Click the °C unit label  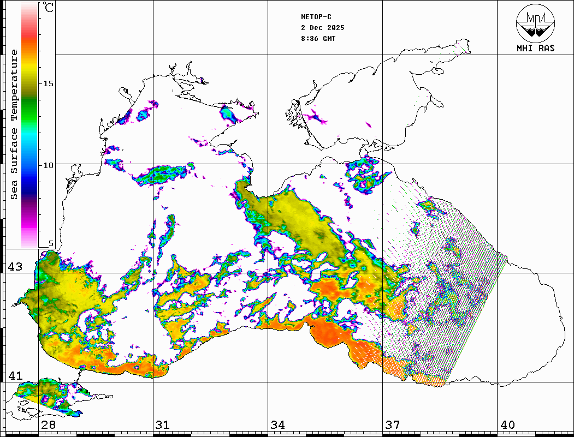(x=49, y=8)
